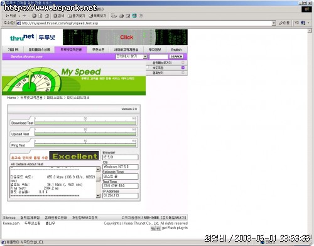Click the Test Time field
This screenshot has width=314, height=246.
click(121, 186)
